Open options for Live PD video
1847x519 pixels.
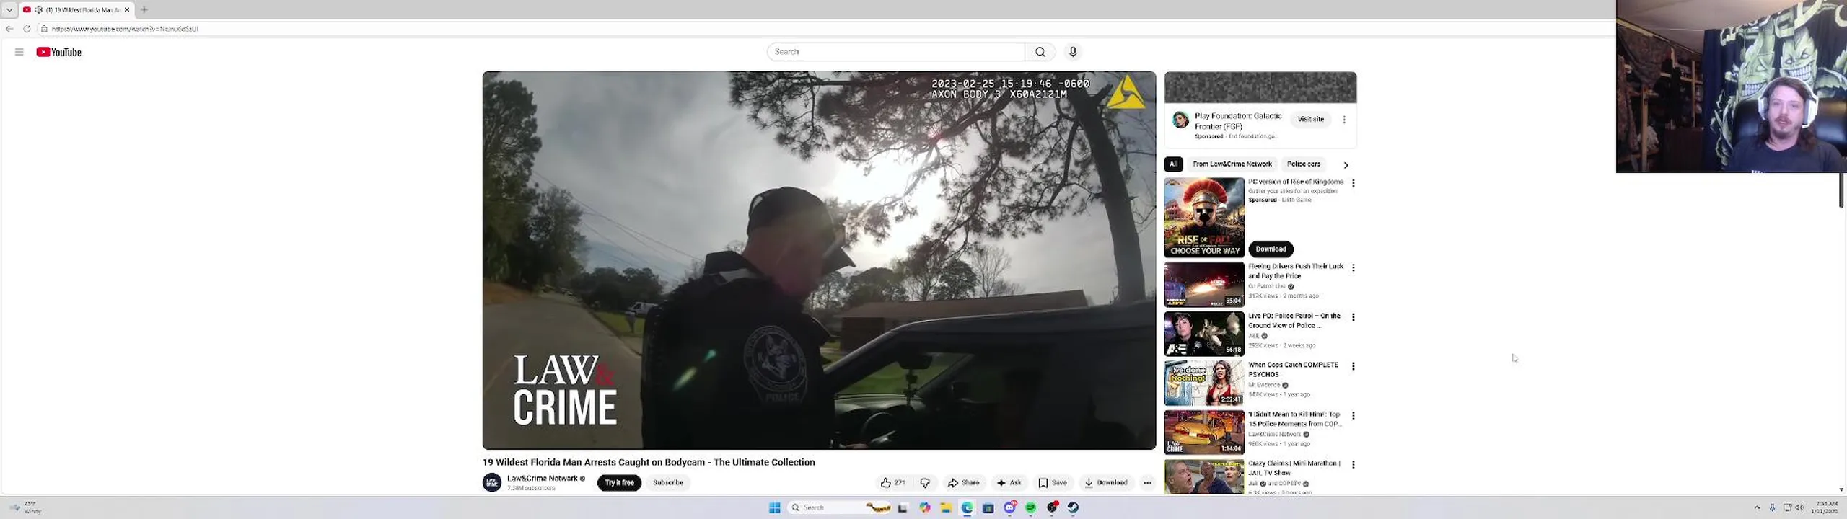(x=1354, y=317)
